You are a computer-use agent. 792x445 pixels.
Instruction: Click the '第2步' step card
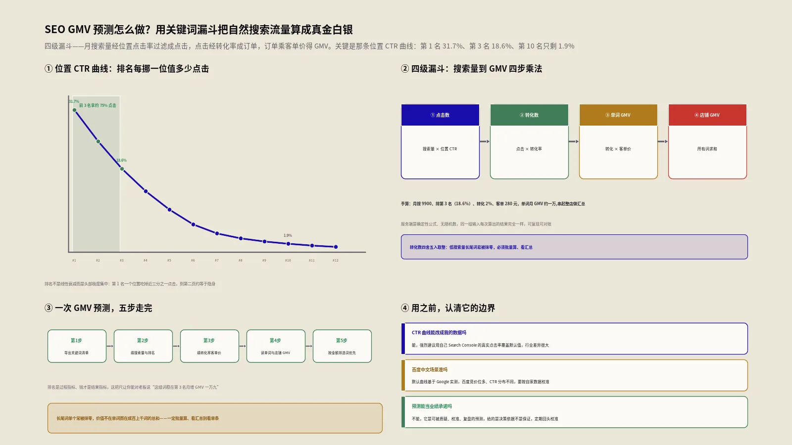(x=143, y=346)
